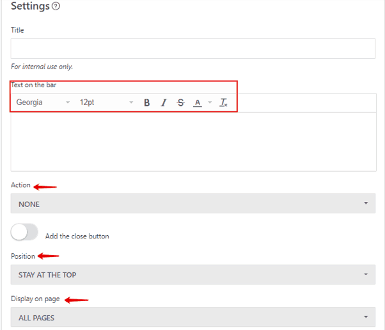Image resolution: width=385 pixels, height=330 pixels.
Task: Open the text color picker arrow
Action: [x=209, y=103]
